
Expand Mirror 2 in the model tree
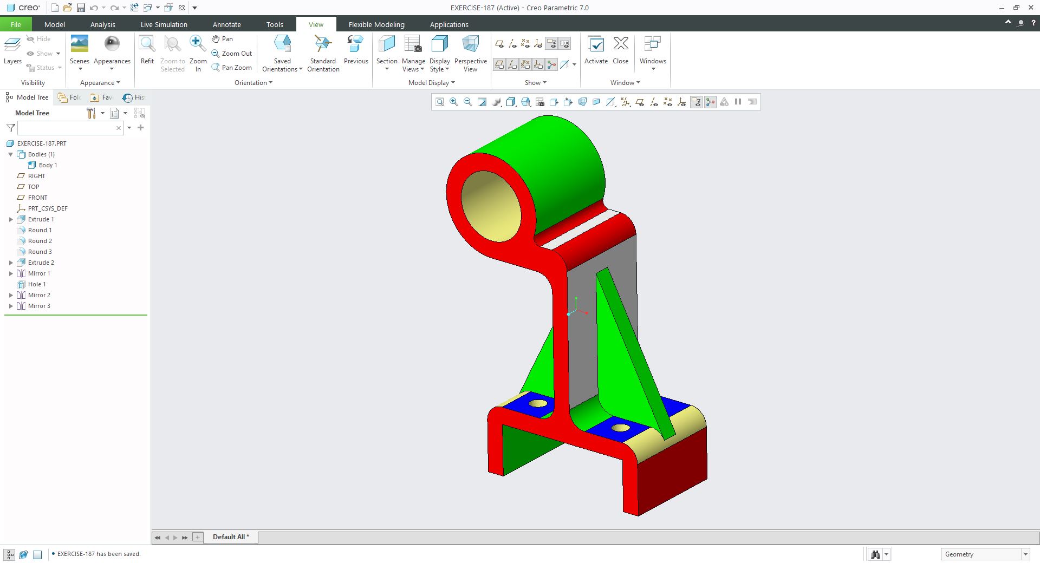click(11, 295)
